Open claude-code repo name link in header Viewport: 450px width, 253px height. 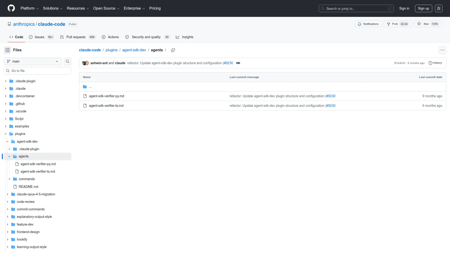click(x=51, y=24)
